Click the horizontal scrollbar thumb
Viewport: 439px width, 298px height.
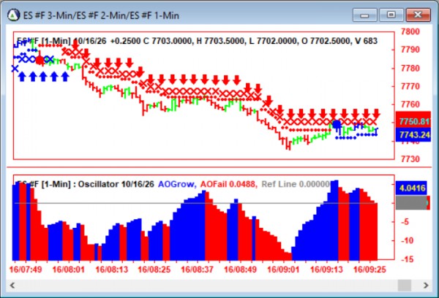tap(405, 286)
